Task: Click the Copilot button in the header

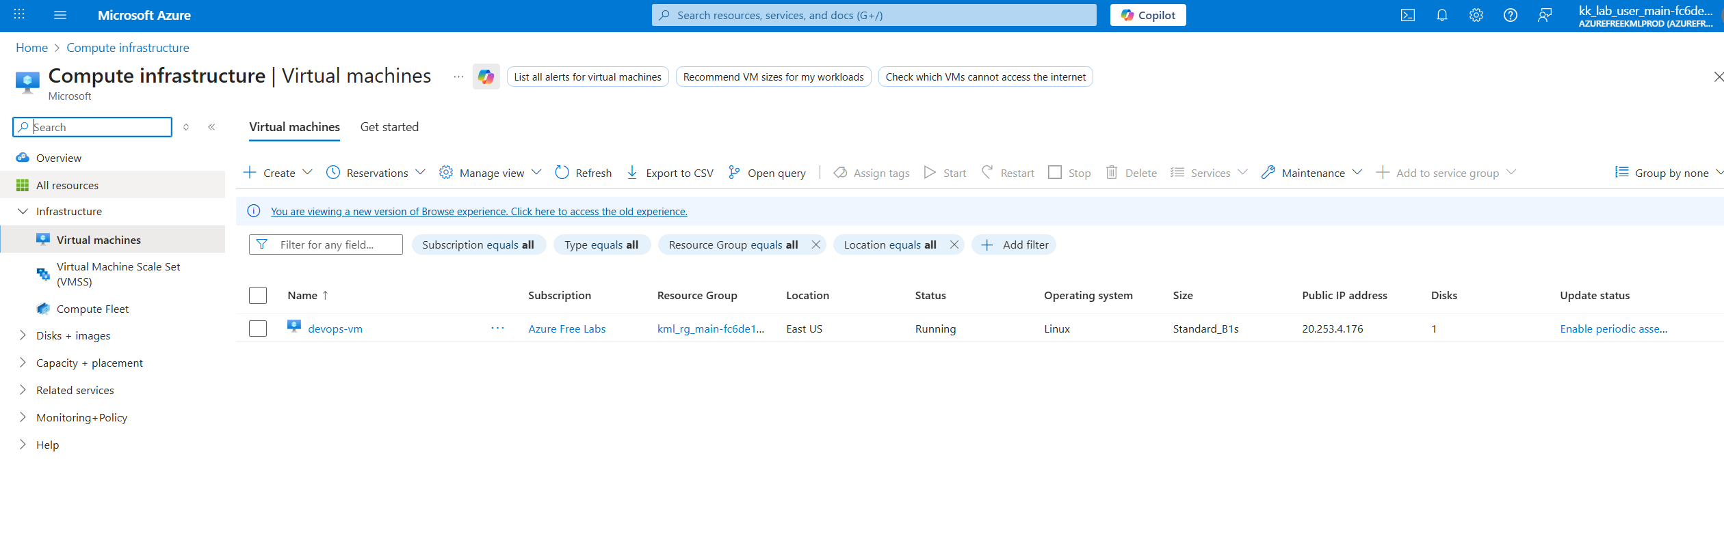Action: click(1148, 15)
